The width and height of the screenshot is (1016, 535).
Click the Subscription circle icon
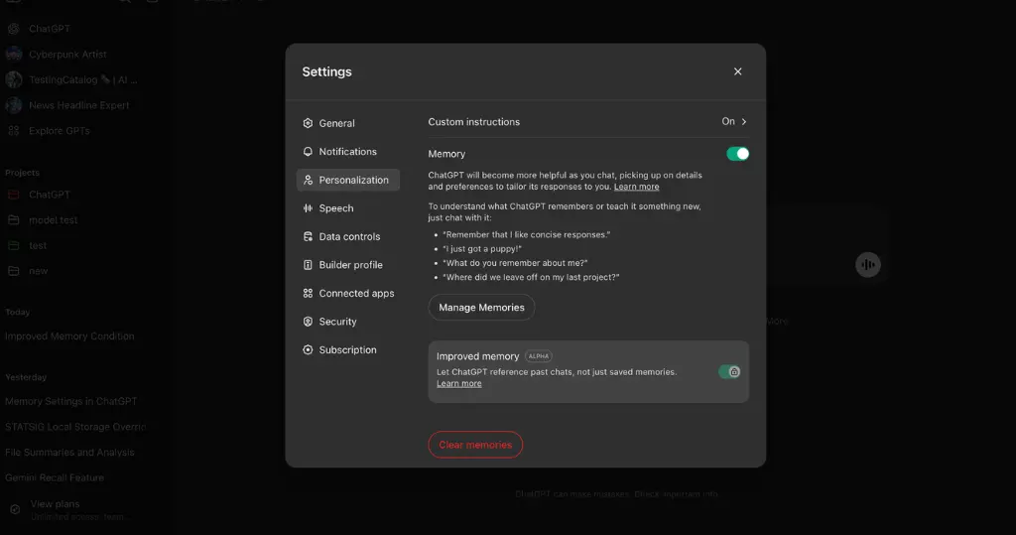click(308, 349)
